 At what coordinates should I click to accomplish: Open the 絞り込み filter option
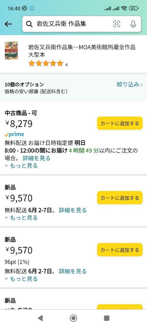129,84
